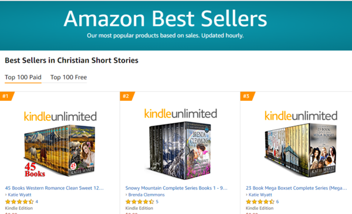This screenshot has width=352, height=214.
Task: Click the star rating of the 23 Book Mega Boxset
Action: 260,202
